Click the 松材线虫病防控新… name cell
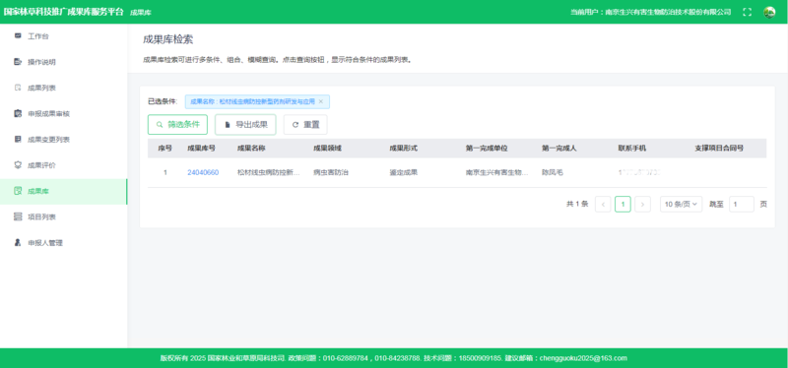 (268, 172)
